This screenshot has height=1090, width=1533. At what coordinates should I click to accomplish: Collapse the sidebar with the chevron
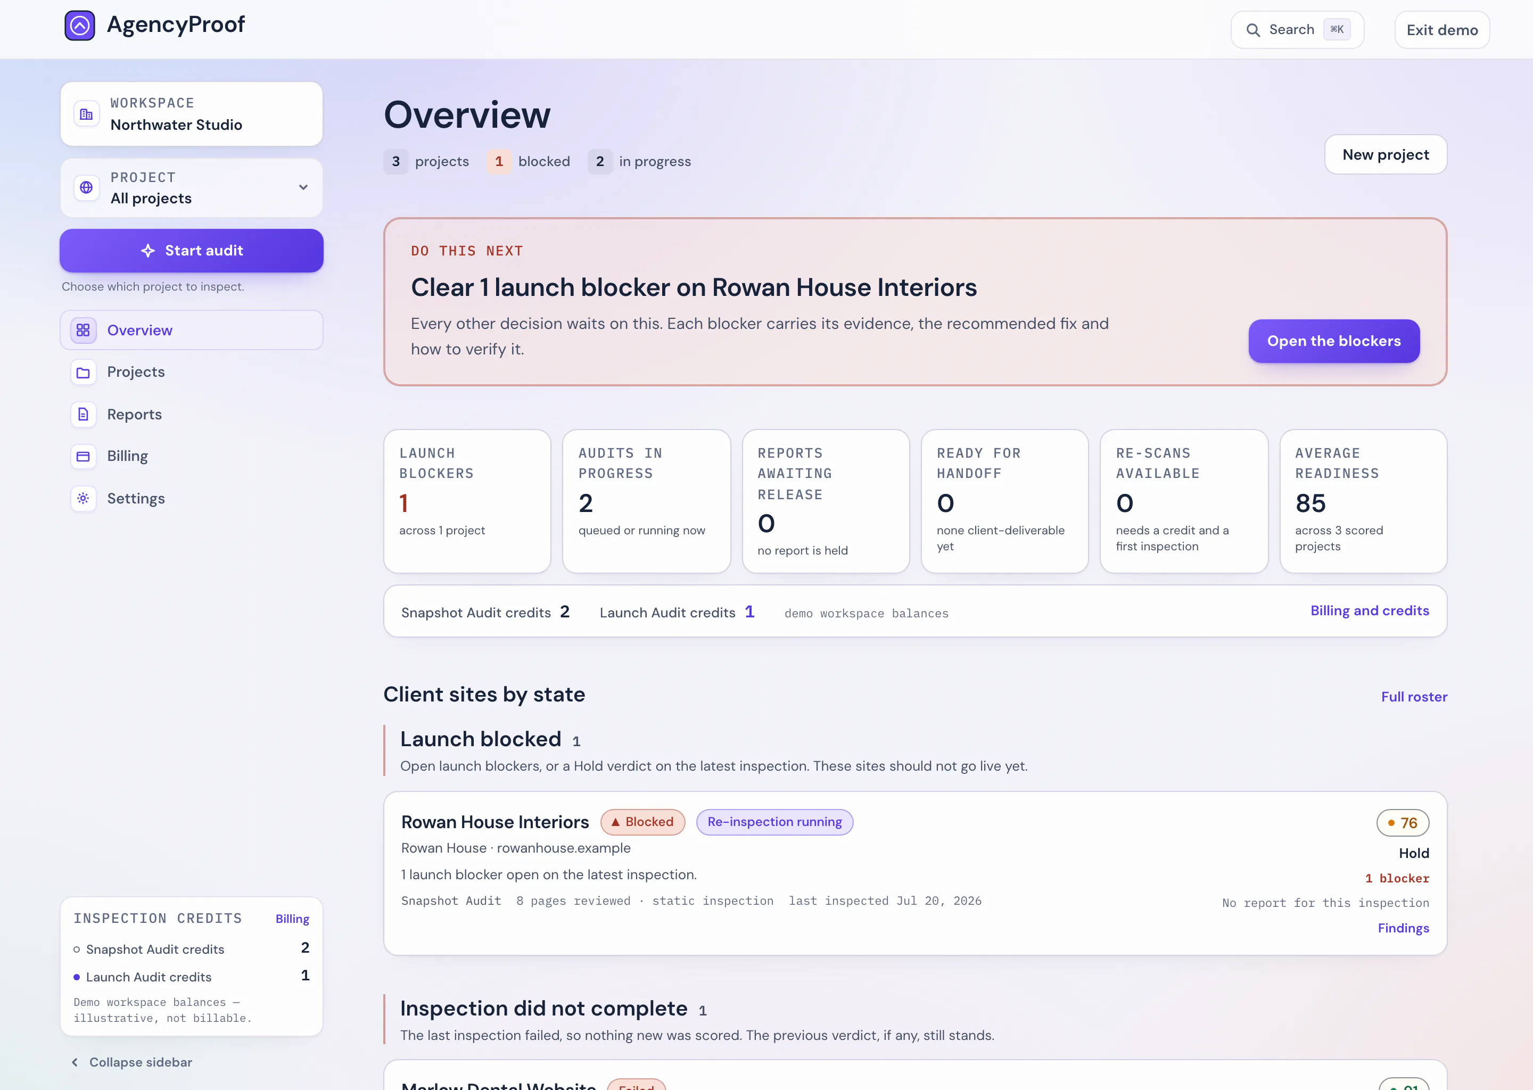pyautogui.click(x=75, y=1062)
